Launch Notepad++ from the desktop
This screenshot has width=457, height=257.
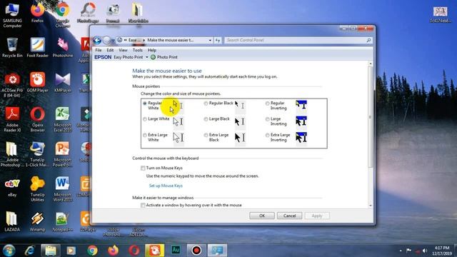(63, 221)
